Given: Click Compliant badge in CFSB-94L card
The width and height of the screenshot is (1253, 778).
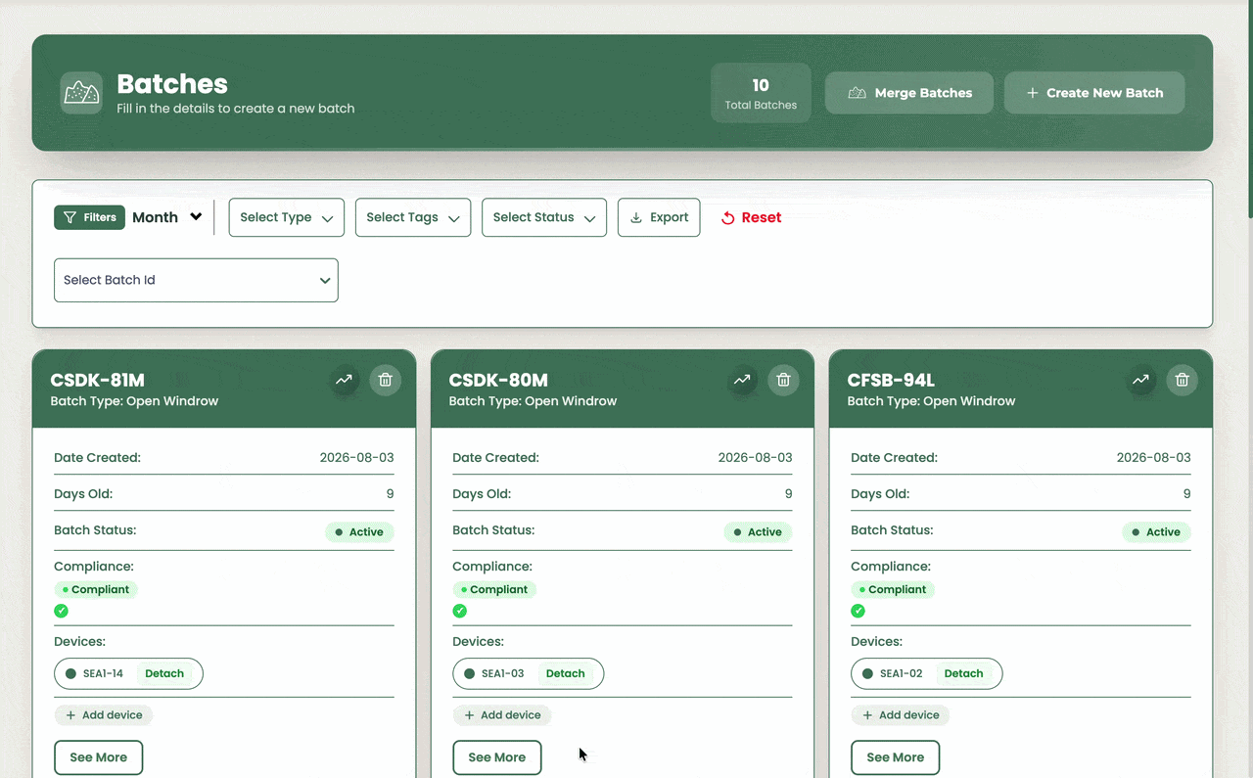Looking at the screenshot, I should (893, 589).
